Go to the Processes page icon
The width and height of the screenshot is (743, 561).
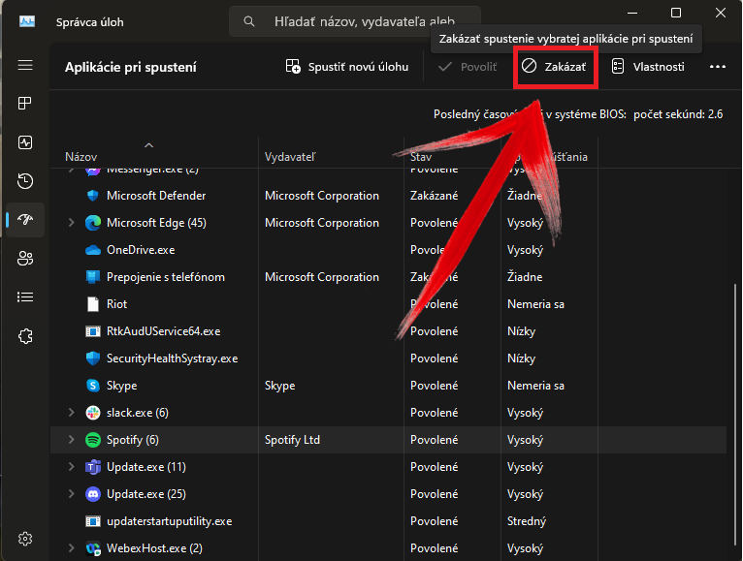pos(25,104)
